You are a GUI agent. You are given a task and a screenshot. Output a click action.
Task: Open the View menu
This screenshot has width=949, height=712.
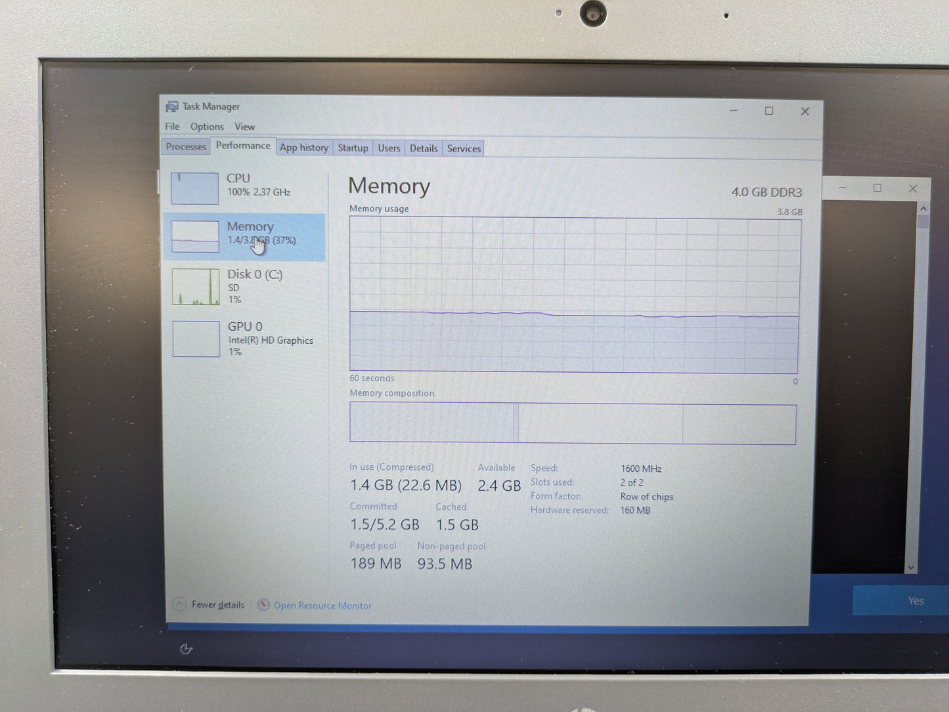(244, 126)
